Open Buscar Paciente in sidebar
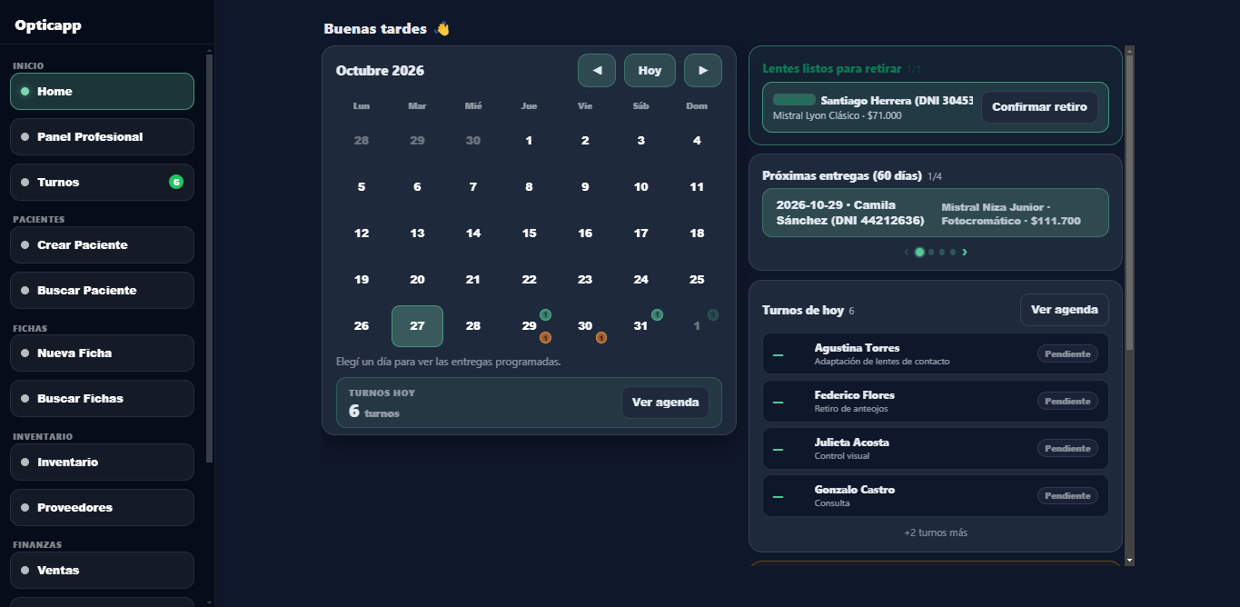The image size is (1240, 607). [102, 291]
